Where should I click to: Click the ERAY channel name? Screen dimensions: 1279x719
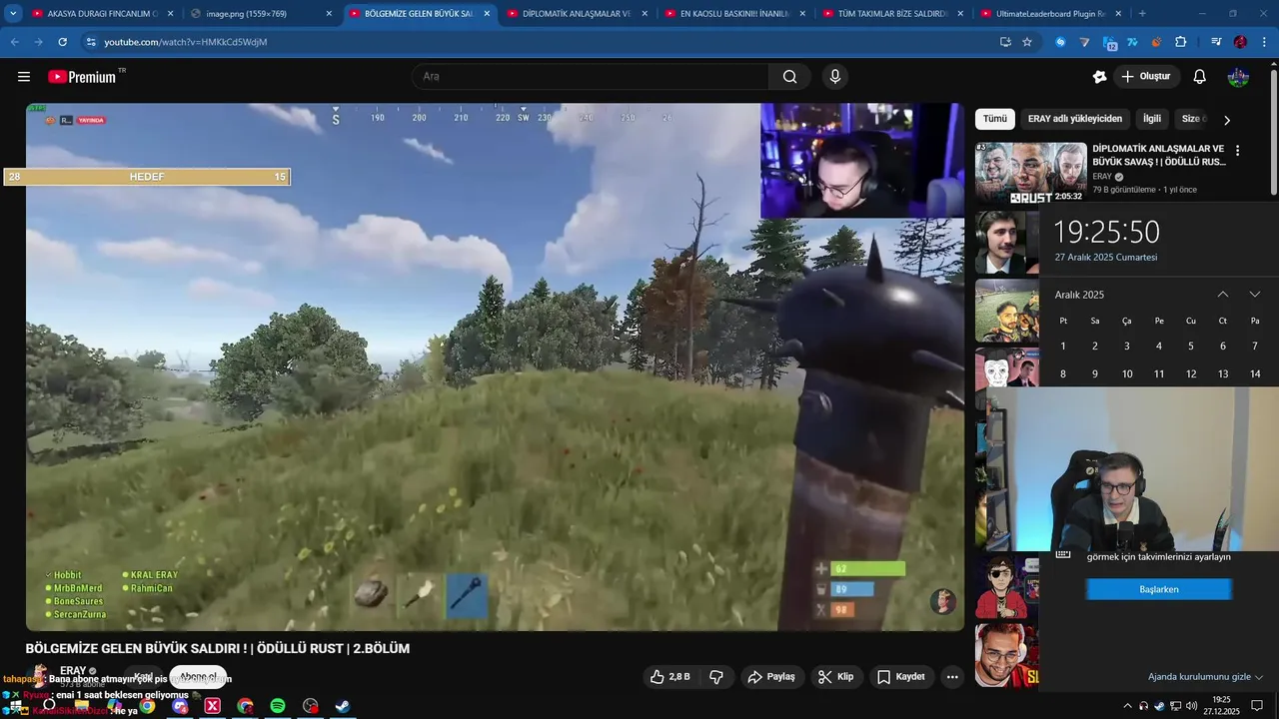coord(73,671)
